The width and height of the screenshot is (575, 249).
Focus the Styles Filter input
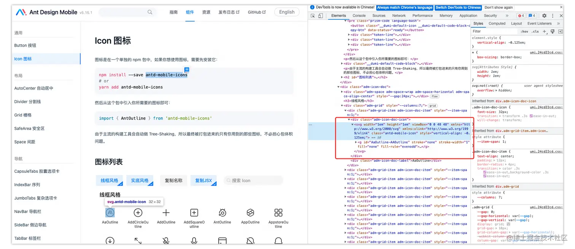point(495,32)
